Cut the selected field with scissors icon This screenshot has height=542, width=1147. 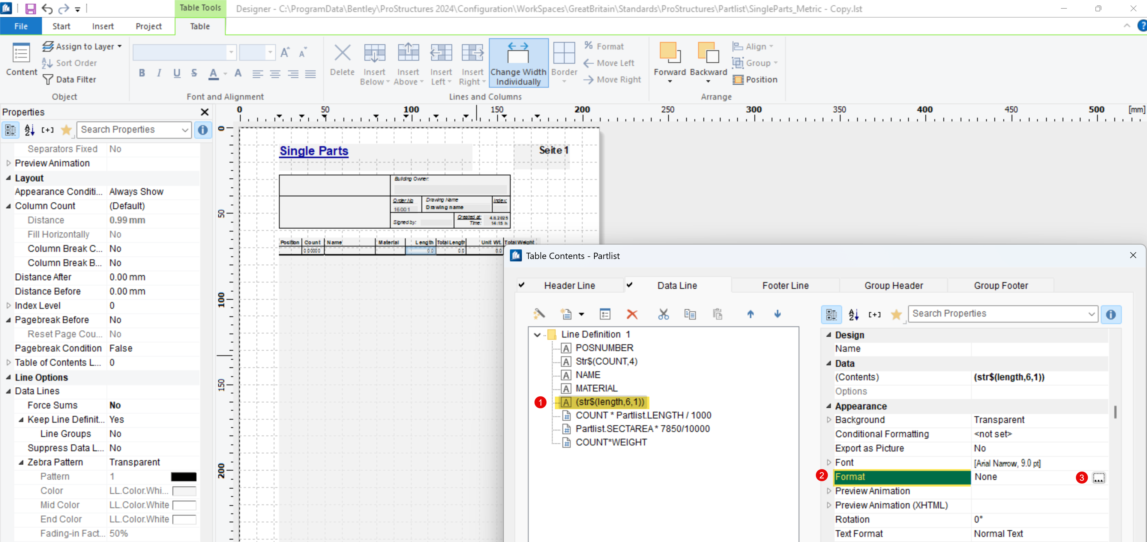pos(663,314)
